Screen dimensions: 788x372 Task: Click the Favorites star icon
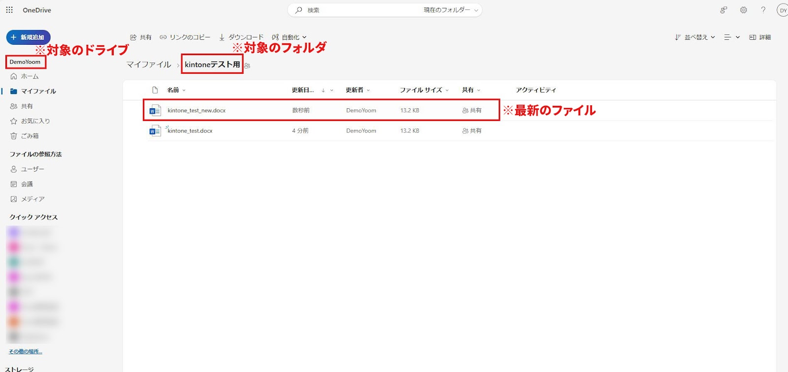(x=14, y=121)
